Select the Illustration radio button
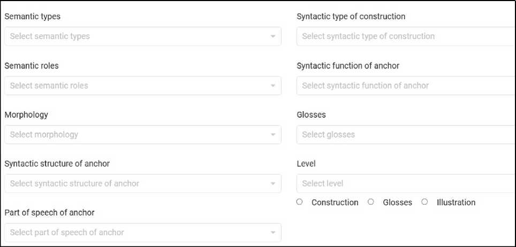Viewport: 516px width, 247px height. [425, 202]
